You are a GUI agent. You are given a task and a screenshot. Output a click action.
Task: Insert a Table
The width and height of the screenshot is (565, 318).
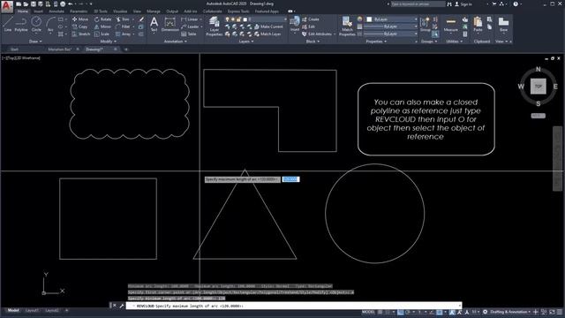[189, 34]
